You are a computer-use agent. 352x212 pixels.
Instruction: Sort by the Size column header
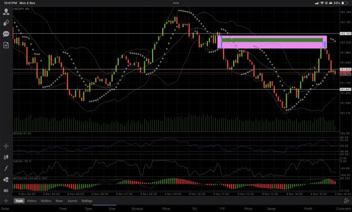pyautogui.click(x=112, y=209)
